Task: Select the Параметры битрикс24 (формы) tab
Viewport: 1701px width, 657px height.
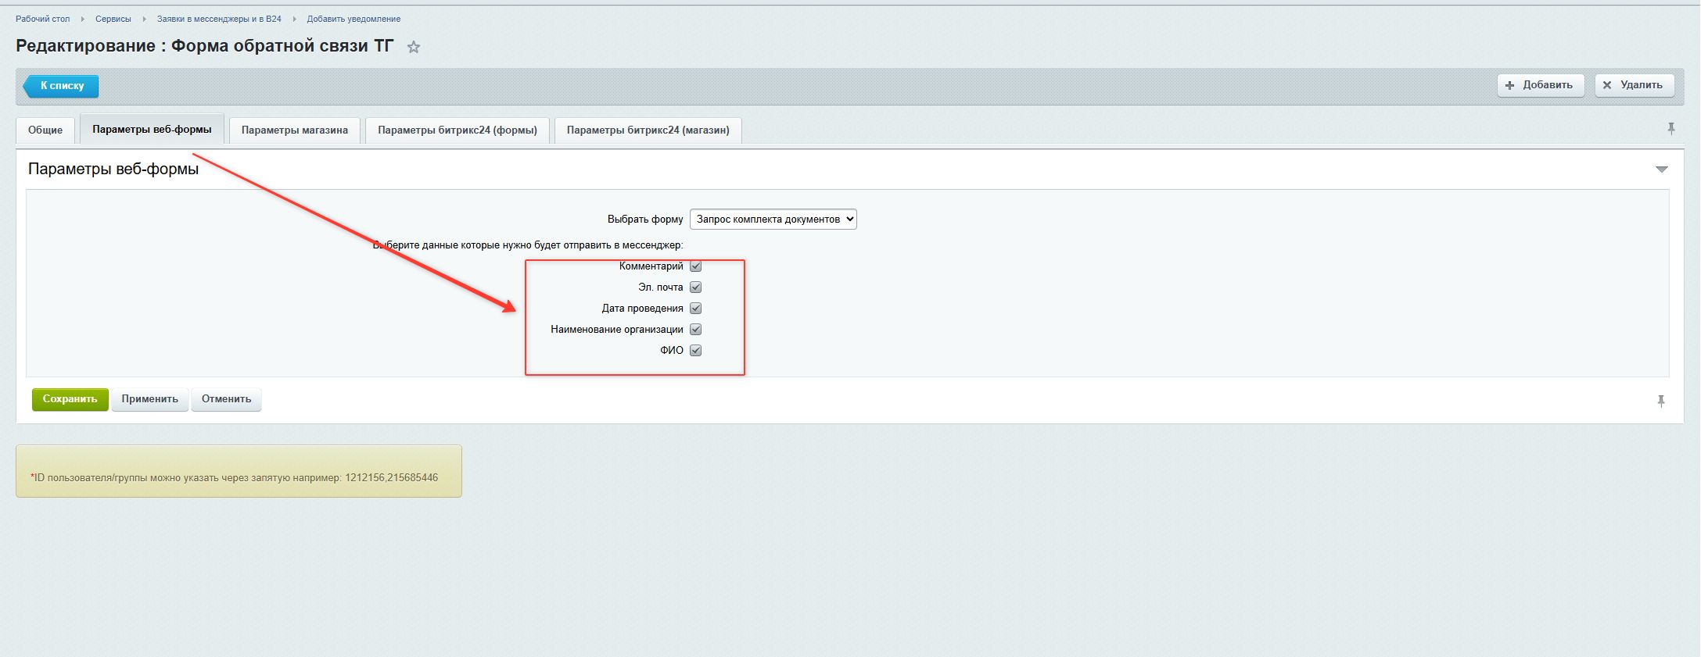Action: (x=457, y=130)
